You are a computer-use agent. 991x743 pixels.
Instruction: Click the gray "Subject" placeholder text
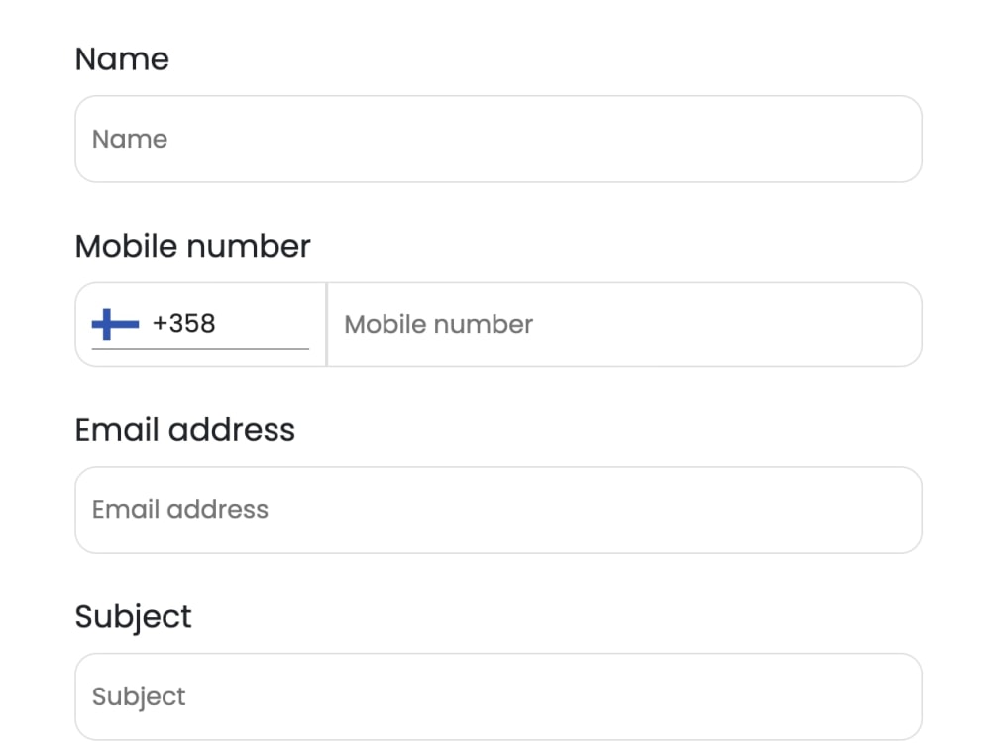(139, 696)
